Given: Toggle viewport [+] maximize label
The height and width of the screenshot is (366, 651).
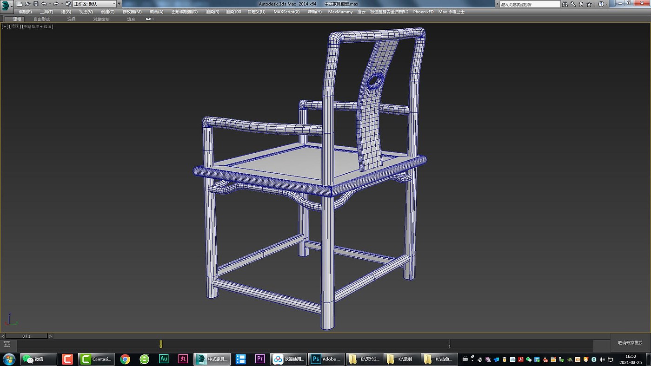Looking at the screenshot, I should tap(5, 26).
